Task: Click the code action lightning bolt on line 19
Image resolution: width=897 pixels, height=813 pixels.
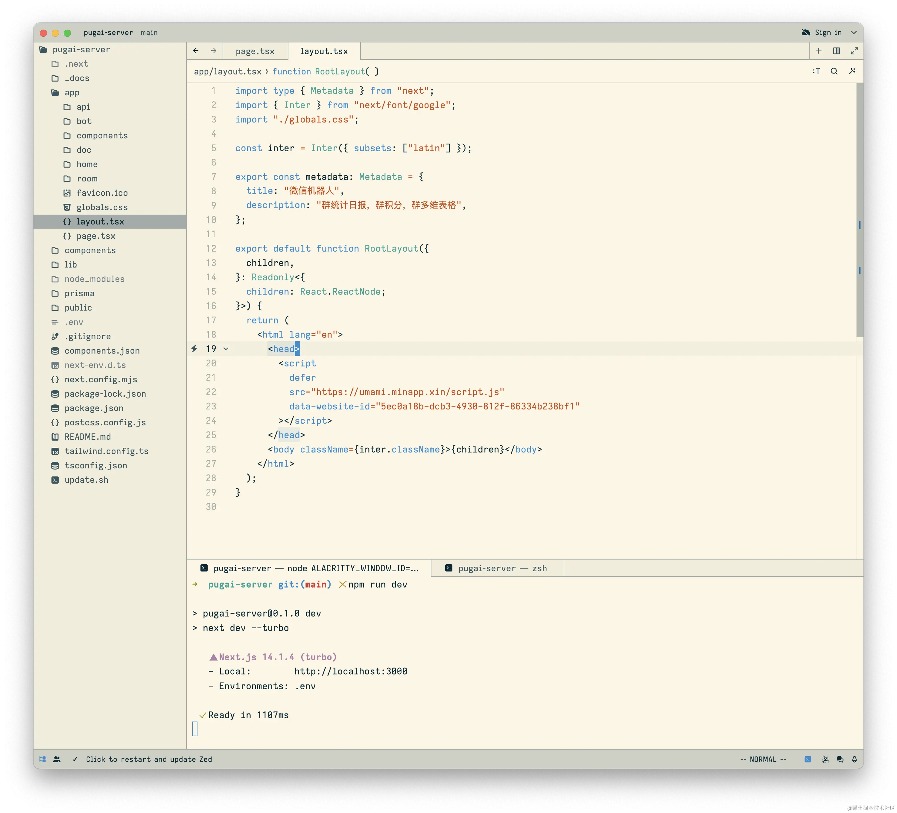Action: pos(194,349)
